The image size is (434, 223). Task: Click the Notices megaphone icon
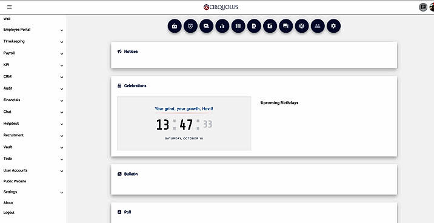tap(119, 52)
